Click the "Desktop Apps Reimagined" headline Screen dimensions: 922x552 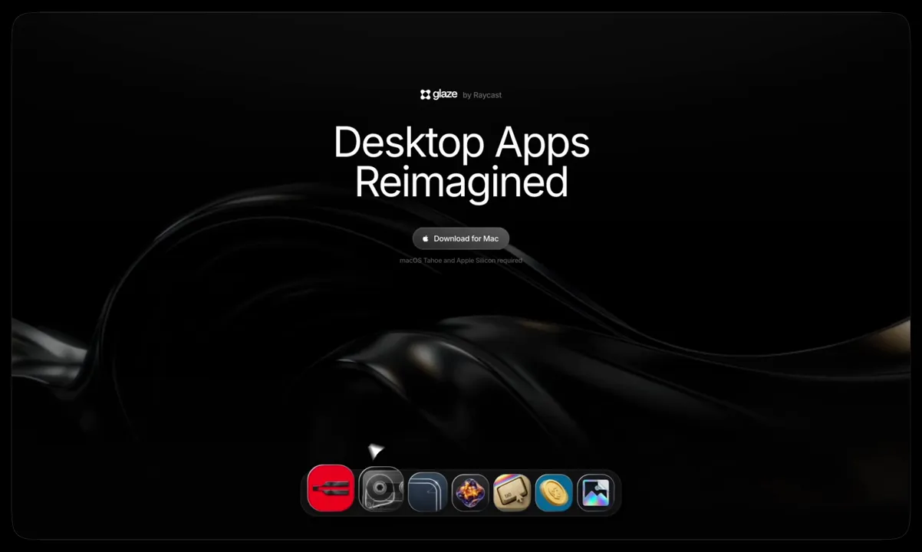coord(462,163)
